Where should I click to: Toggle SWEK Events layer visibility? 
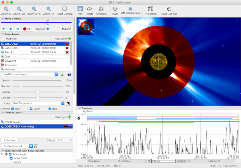[2, 122]
